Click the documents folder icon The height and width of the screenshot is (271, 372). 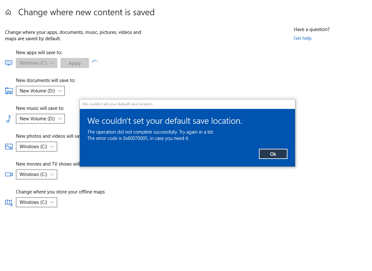[9, 91]
